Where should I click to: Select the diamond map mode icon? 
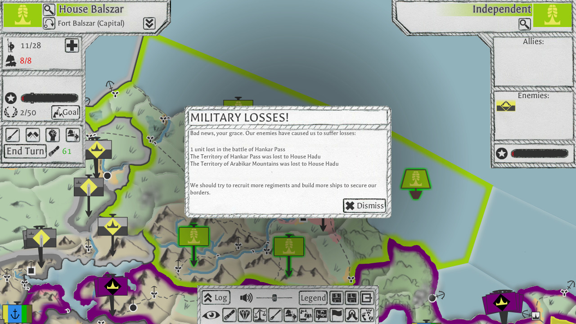[x=245, y=315]
